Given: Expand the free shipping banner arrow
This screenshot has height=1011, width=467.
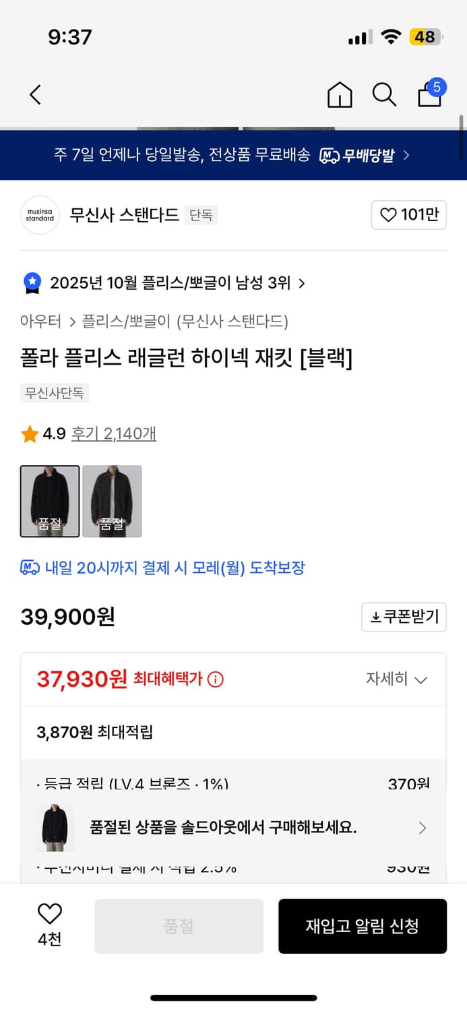Looking at the screenshot, I should (406, 154).
